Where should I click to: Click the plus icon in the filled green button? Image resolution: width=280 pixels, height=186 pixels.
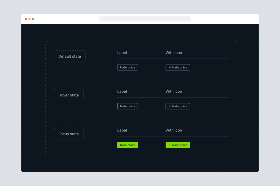[x=170, y=145]
